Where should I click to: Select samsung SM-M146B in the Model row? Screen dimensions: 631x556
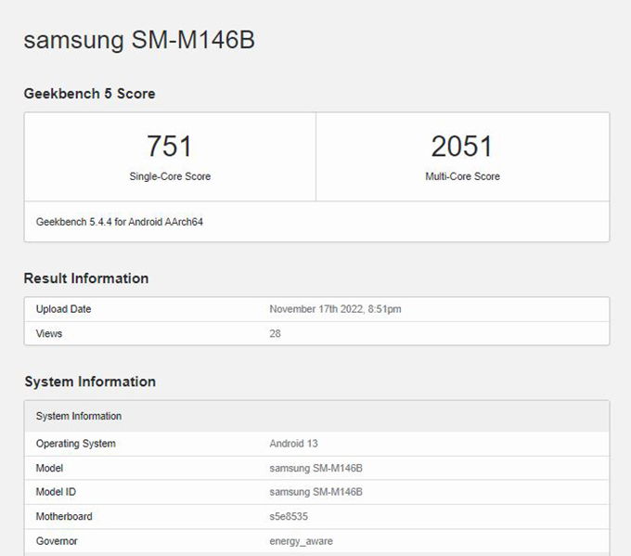[x=315, y=468]
